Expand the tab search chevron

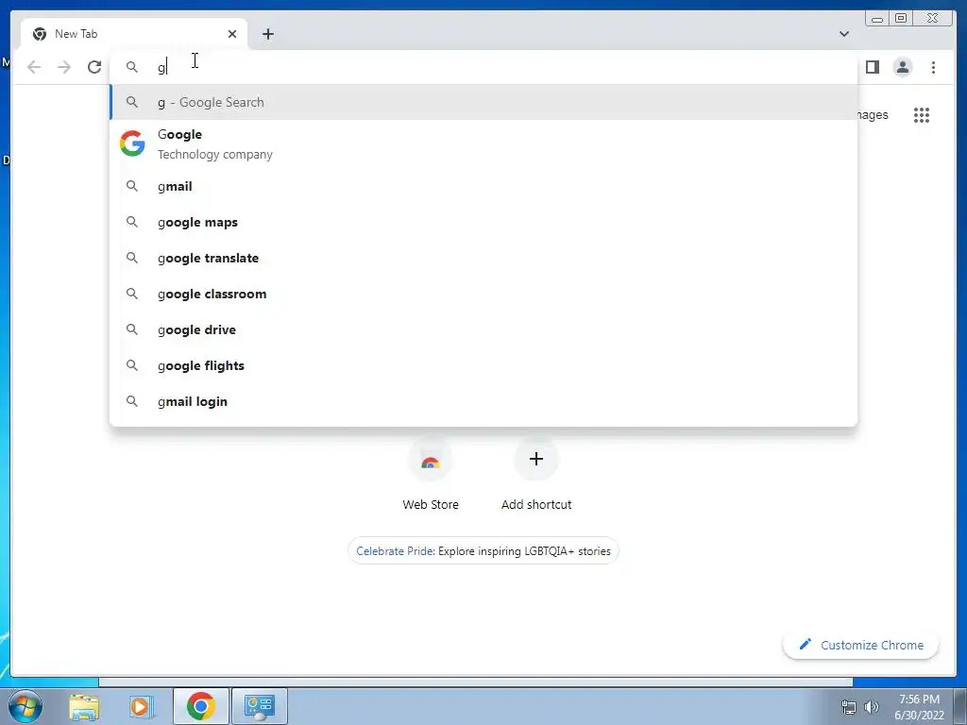point(843,34)
